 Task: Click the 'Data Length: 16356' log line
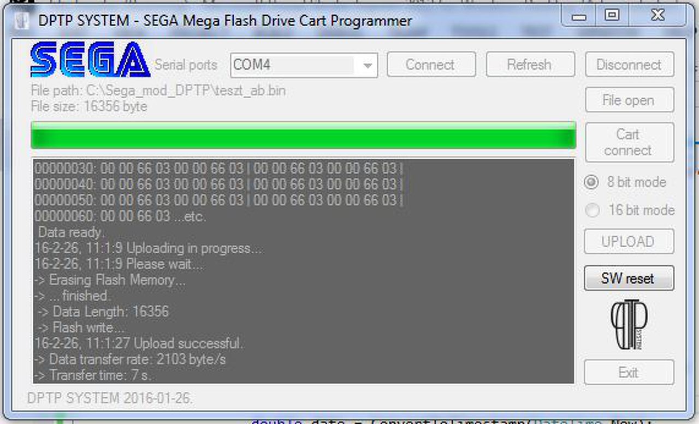pyautogui.click(x=103, y=312)
